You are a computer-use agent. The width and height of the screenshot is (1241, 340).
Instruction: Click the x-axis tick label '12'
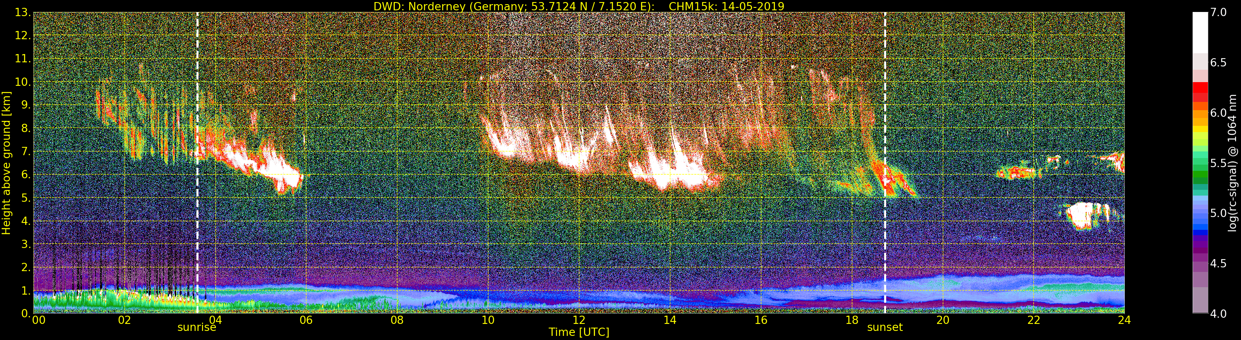(579, 320)
